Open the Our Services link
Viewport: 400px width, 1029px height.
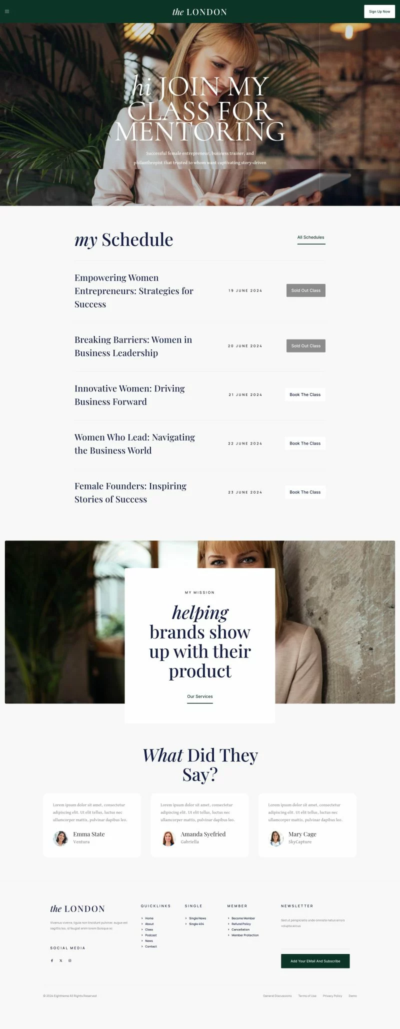(x=200, y=696)
